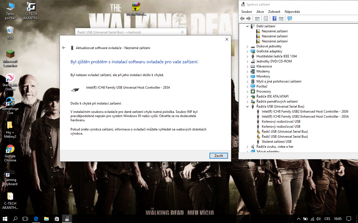Image resolution: width=358 pixels, height=223 pixels.
Task: Open the Zobrazit menu
Action: [x=274, y=12]
